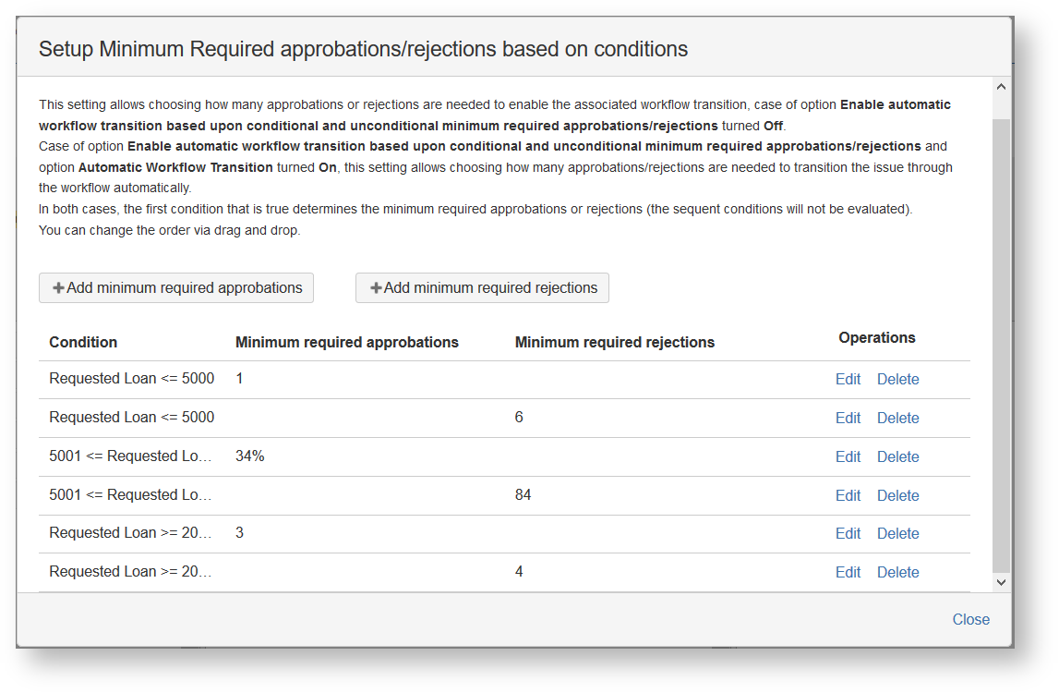Close the setup dialog
Screen dimensions: 1059x693
tap(970, 620)
